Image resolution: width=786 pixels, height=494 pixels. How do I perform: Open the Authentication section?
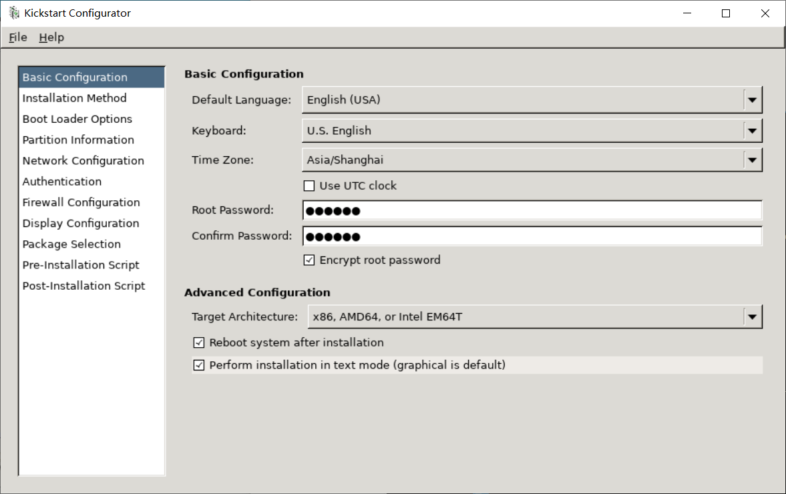tap(91, 182)
